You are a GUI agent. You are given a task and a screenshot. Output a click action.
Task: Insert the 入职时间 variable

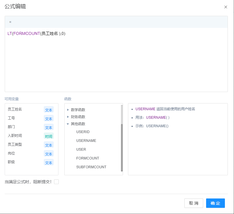(15, 136)
